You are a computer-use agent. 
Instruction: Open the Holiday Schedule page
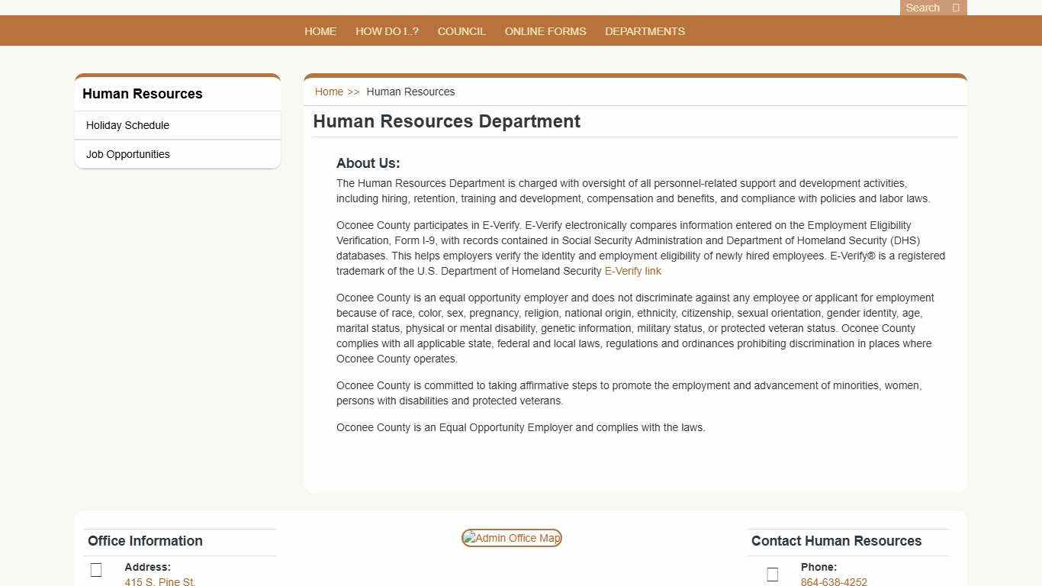point(127,125)
